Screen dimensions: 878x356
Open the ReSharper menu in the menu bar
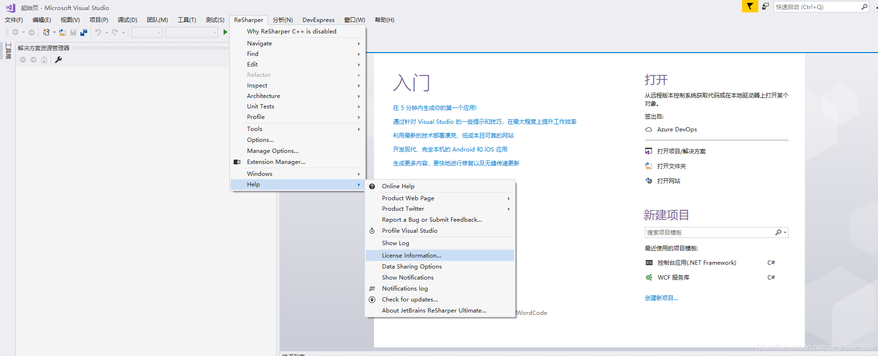248,20
